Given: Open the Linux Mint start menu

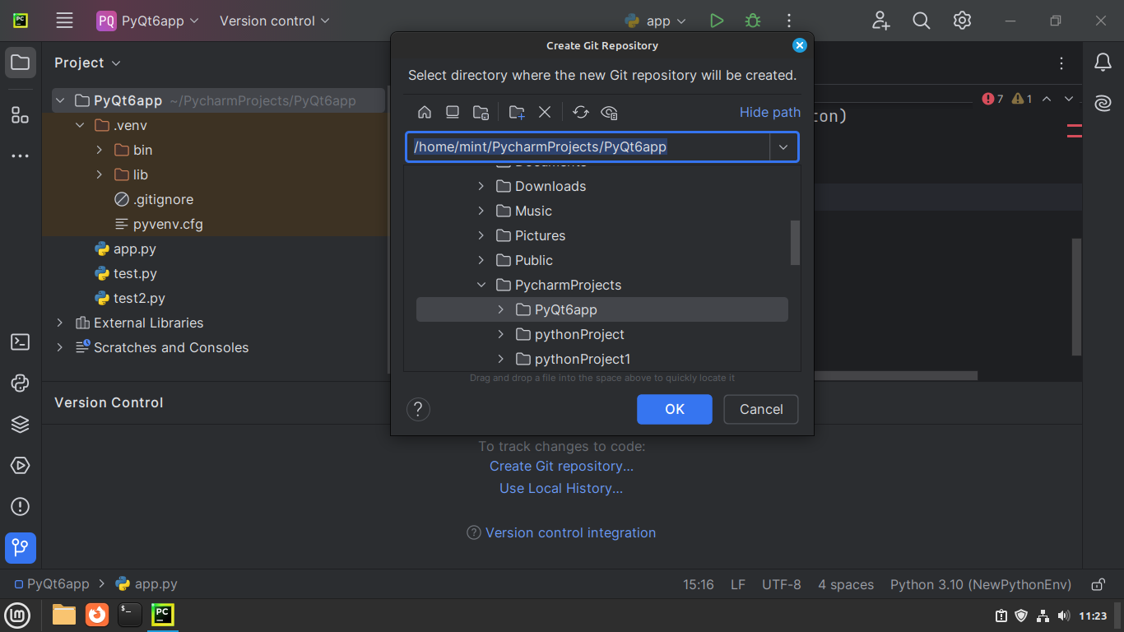Looking at the screenshot, I should pos(18,615).
